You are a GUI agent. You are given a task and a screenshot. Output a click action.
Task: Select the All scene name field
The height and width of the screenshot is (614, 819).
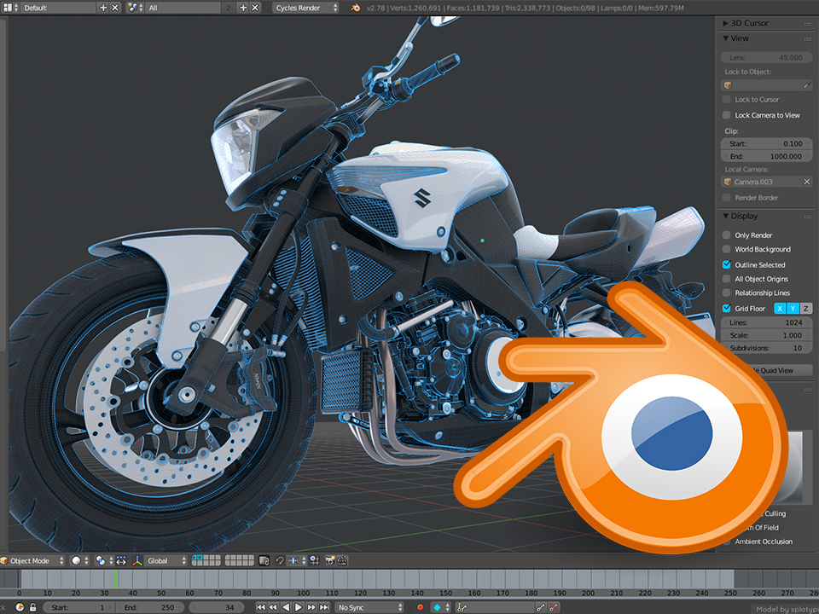tap(184, 8)
